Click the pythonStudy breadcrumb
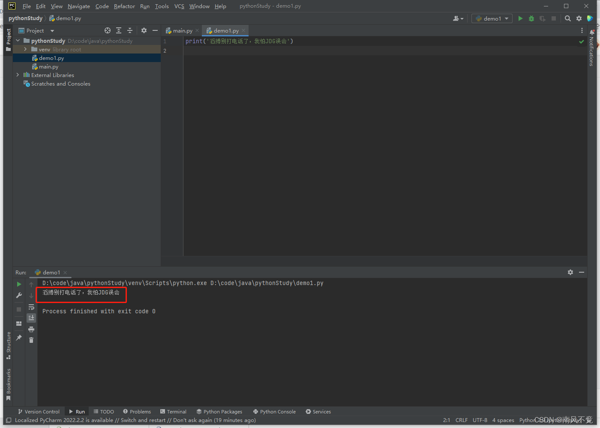The height and width of the screenshot is (428, 600). [25, 18]
